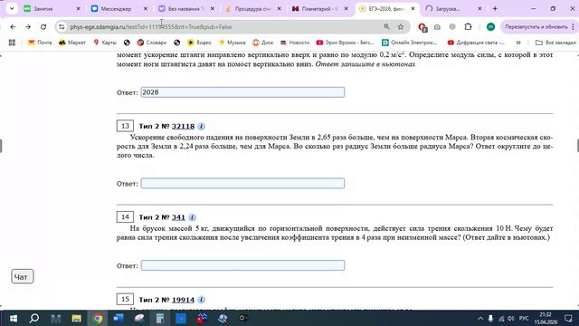
Task: Open the green profile avatar
Action: 490,26
